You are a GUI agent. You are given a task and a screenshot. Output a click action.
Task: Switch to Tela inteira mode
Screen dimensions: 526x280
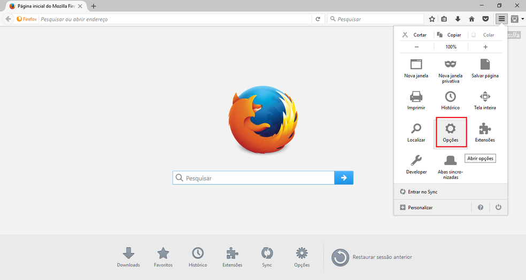click(485, 100)
